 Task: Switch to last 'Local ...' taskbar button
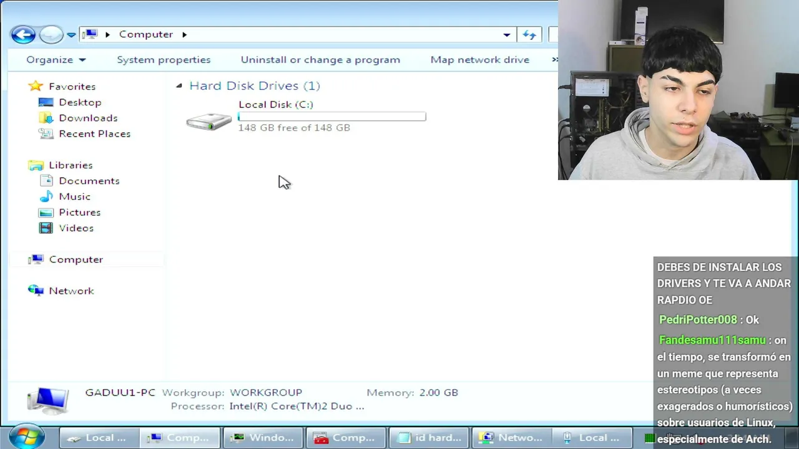pyautogui.click(x=593, y=438)
